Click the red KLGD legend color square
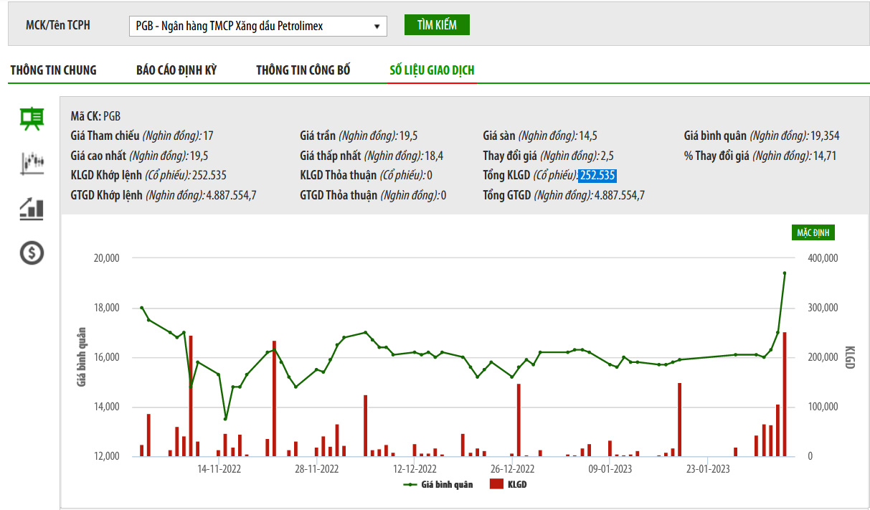Viewport: 870px width, 510px height. [x=496, y=485]
